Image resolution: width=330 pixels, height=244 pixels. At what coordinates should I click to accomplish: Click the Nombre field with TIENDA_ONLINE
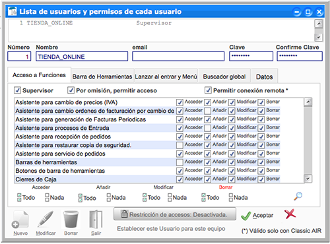click(82, 56)
